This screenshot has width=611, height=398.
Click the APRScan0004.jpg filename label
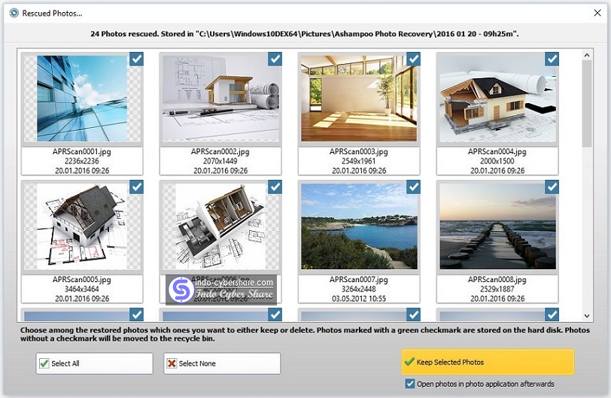[497, 152]
